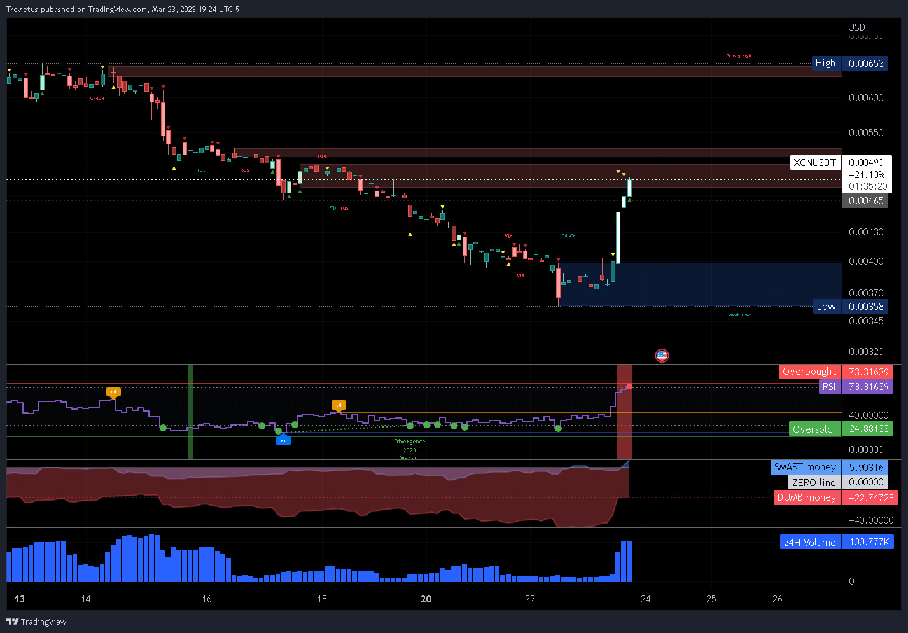Click the 0.00370 price axis level
Screen dimensions: 908x633
[x=866, y=293]
